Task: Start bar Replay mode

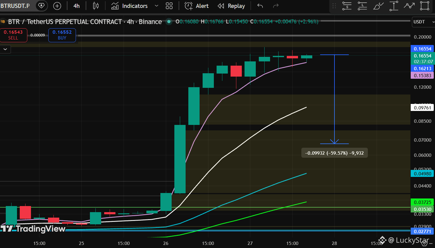Action: pos(231,6)
